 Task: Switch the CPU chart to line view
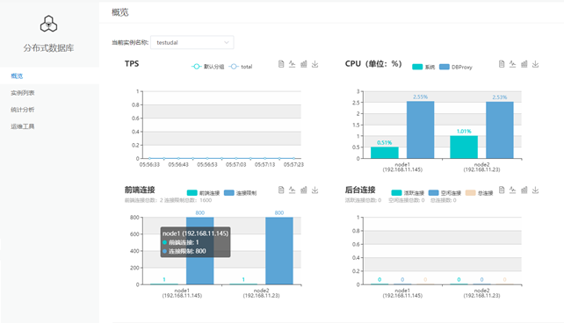[x=512, y=64]
